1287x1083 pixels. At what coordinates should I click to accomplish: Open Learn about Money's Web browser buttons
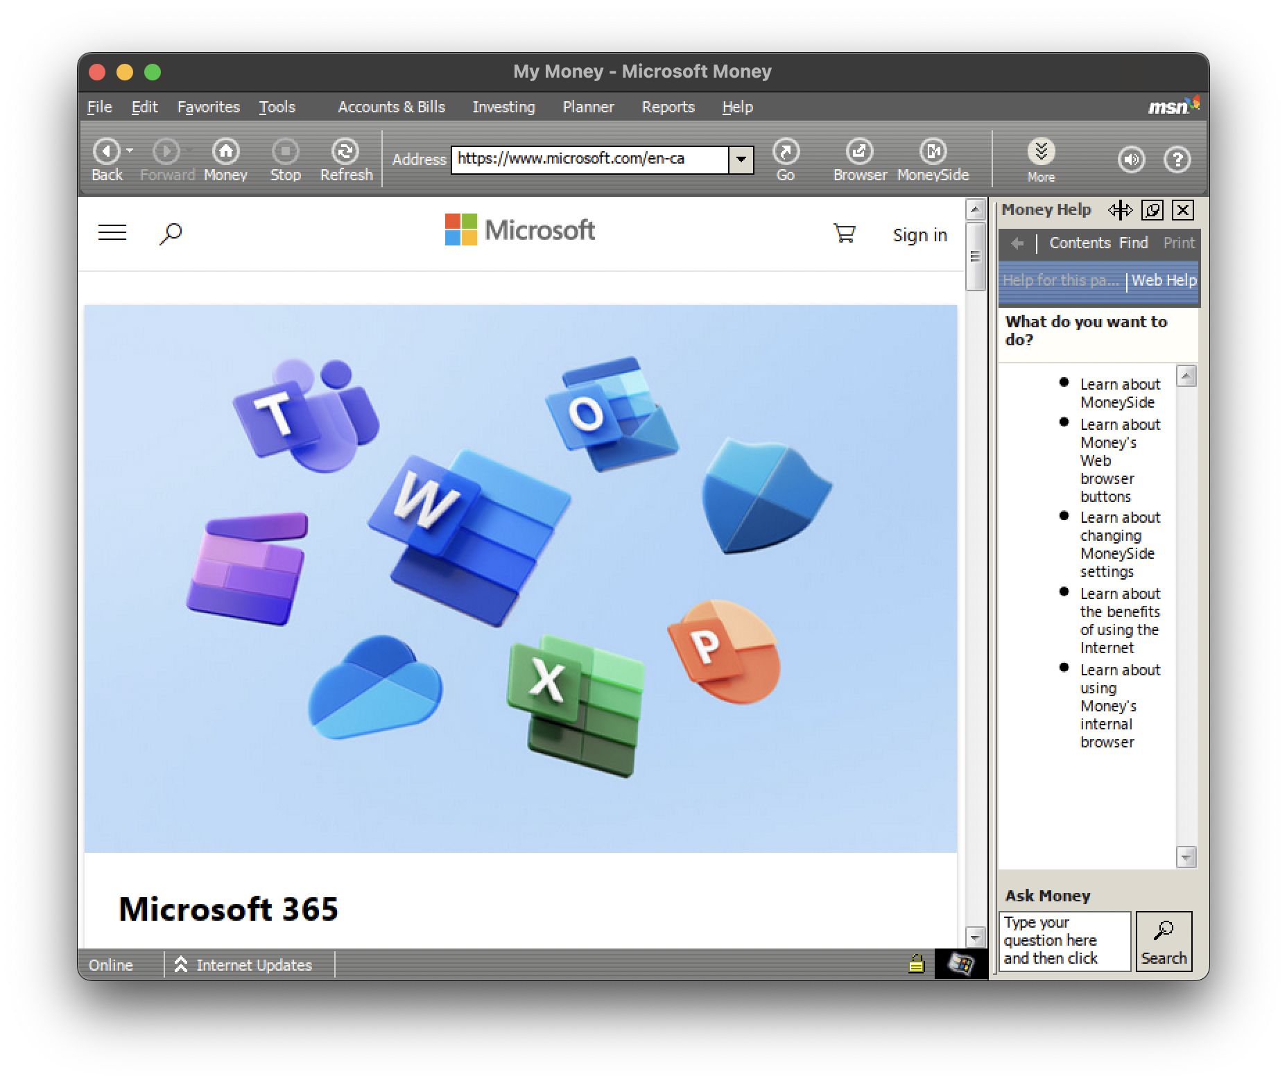pyautogui.click(x=1119, y=460)
